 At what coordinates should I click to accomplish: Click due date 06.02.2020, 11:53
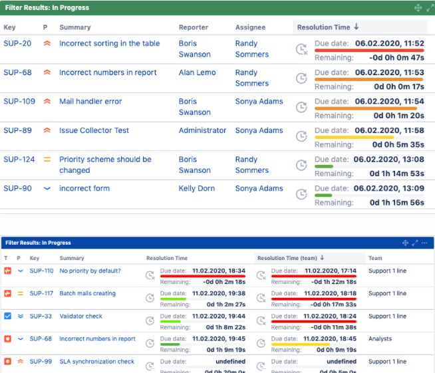[390, 72]
